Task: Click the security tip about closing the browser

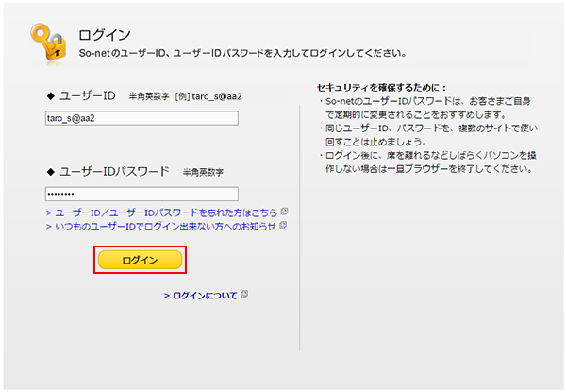Action: click(429, 162)
